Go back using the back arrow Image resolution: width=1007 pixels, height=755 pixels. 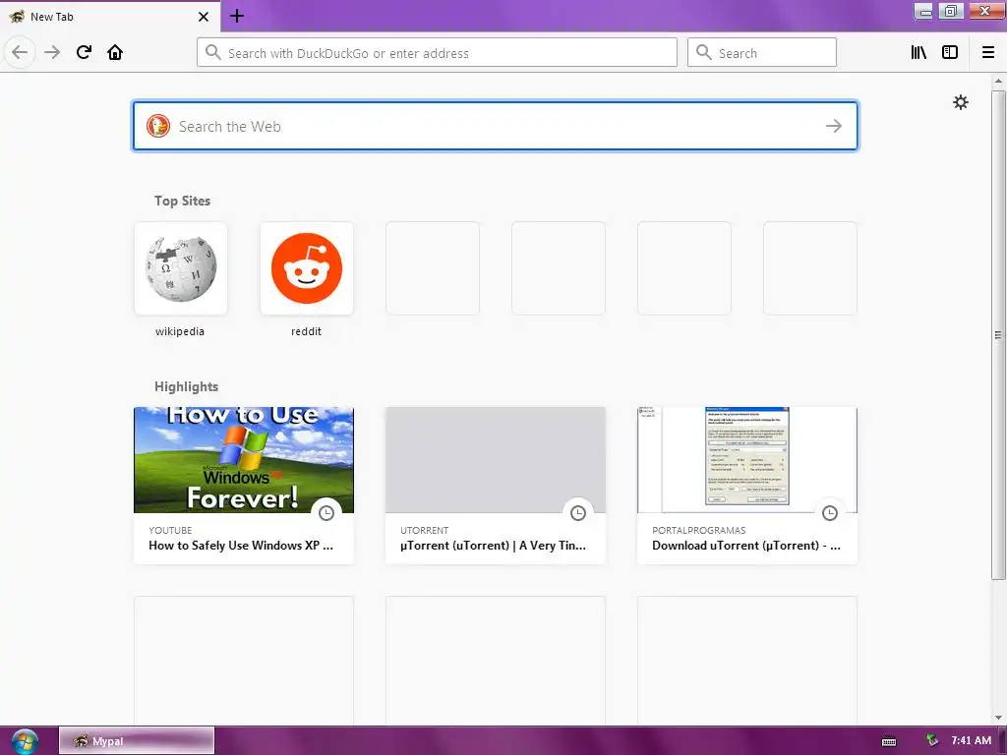pyautogui.click(x=20, y=52)
